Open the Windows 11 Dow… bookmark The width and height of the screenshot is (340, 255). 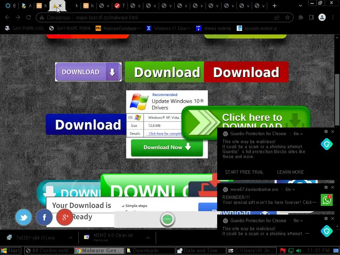[x=168, y=28]
